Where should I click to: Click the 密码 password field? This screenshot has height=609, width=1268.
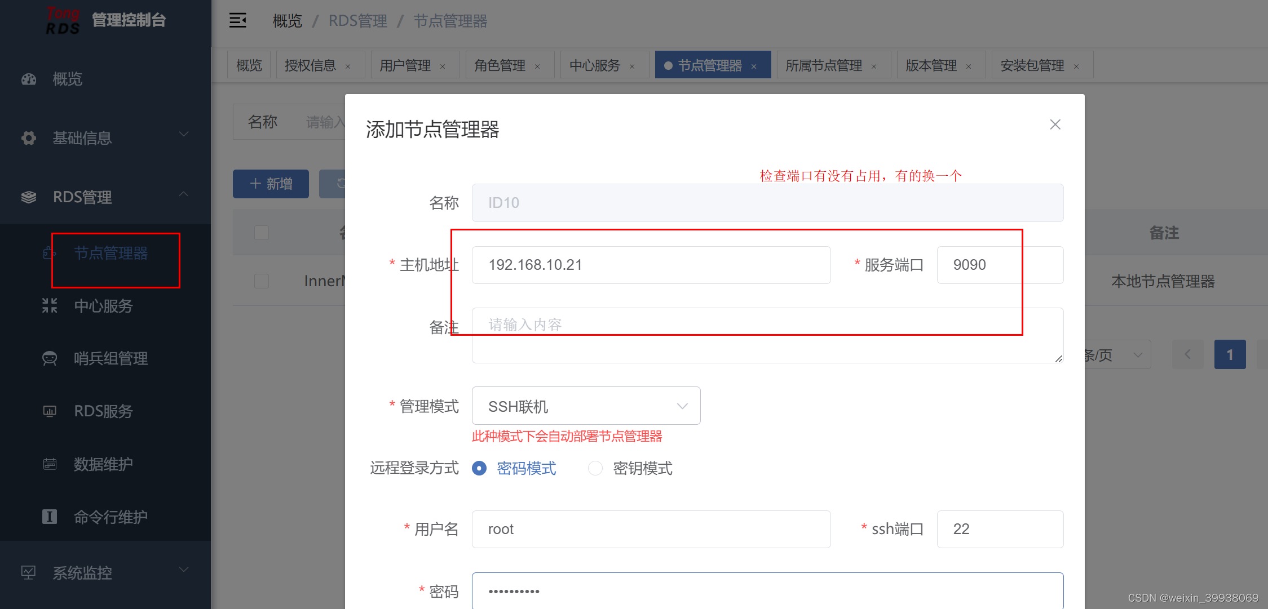tap(767, 591)
